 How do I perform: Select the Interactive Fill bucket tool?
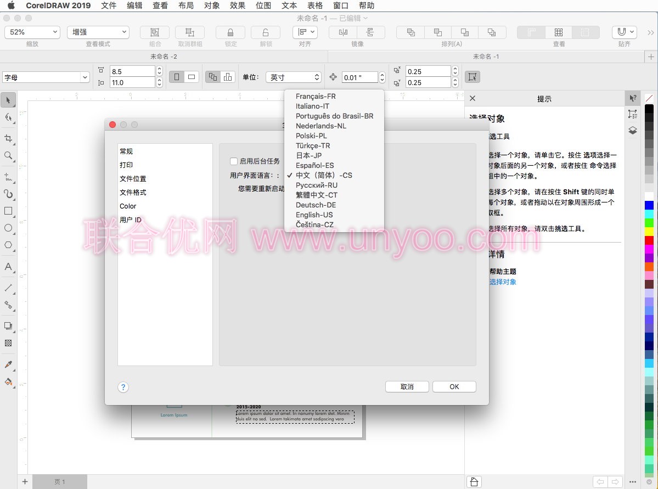[x=8, y=381]
